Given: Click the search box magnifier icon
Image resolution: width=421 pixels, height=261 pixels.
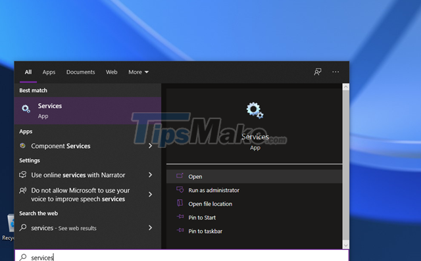Looking at the screenshot, I should pyautogui.click(x=23, y=257).
